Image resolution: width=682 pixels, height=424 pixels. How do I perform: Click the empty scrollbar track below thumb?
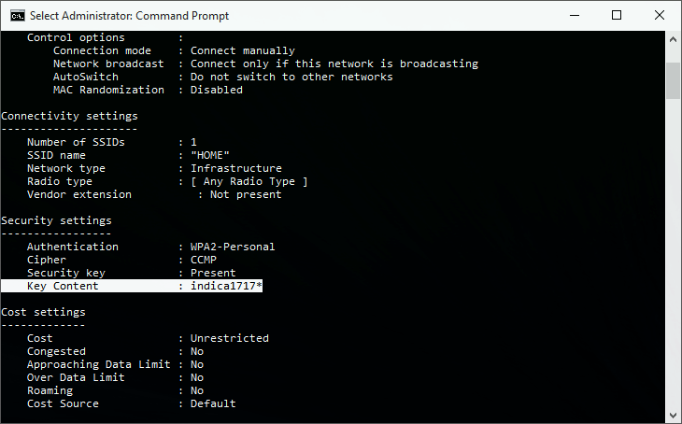coord(673,252)
